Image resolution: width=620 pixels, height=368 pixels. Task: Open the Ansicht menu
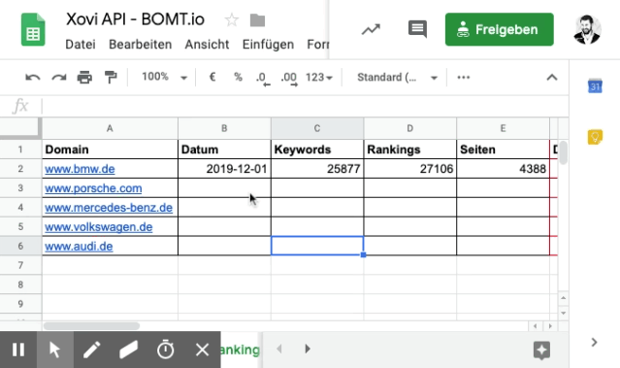coord(207,45)
